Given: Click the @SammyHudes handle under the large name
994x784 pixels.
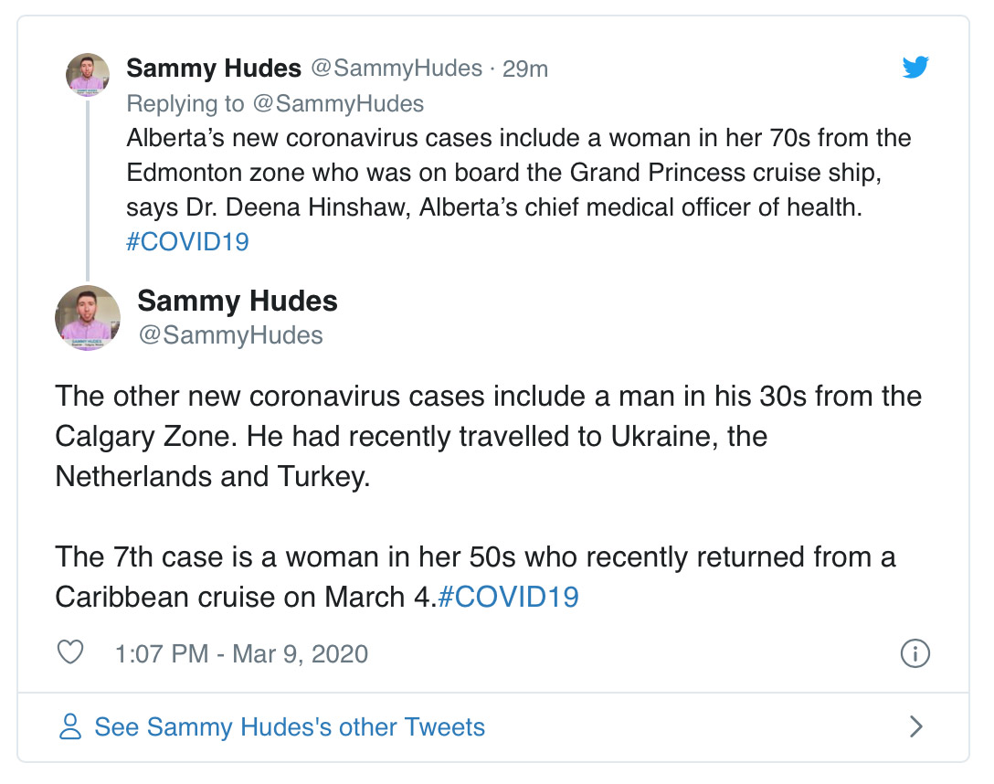Looking at the screenshot, I should (231, 335).
